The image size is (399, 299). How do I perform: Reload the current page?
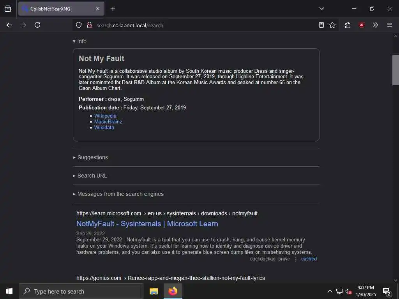pos(37,25)
